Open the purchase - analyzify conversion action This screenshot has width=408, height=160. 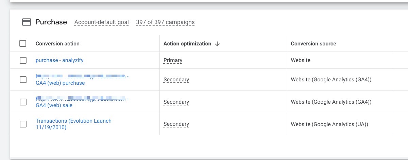tap(60, 60)
